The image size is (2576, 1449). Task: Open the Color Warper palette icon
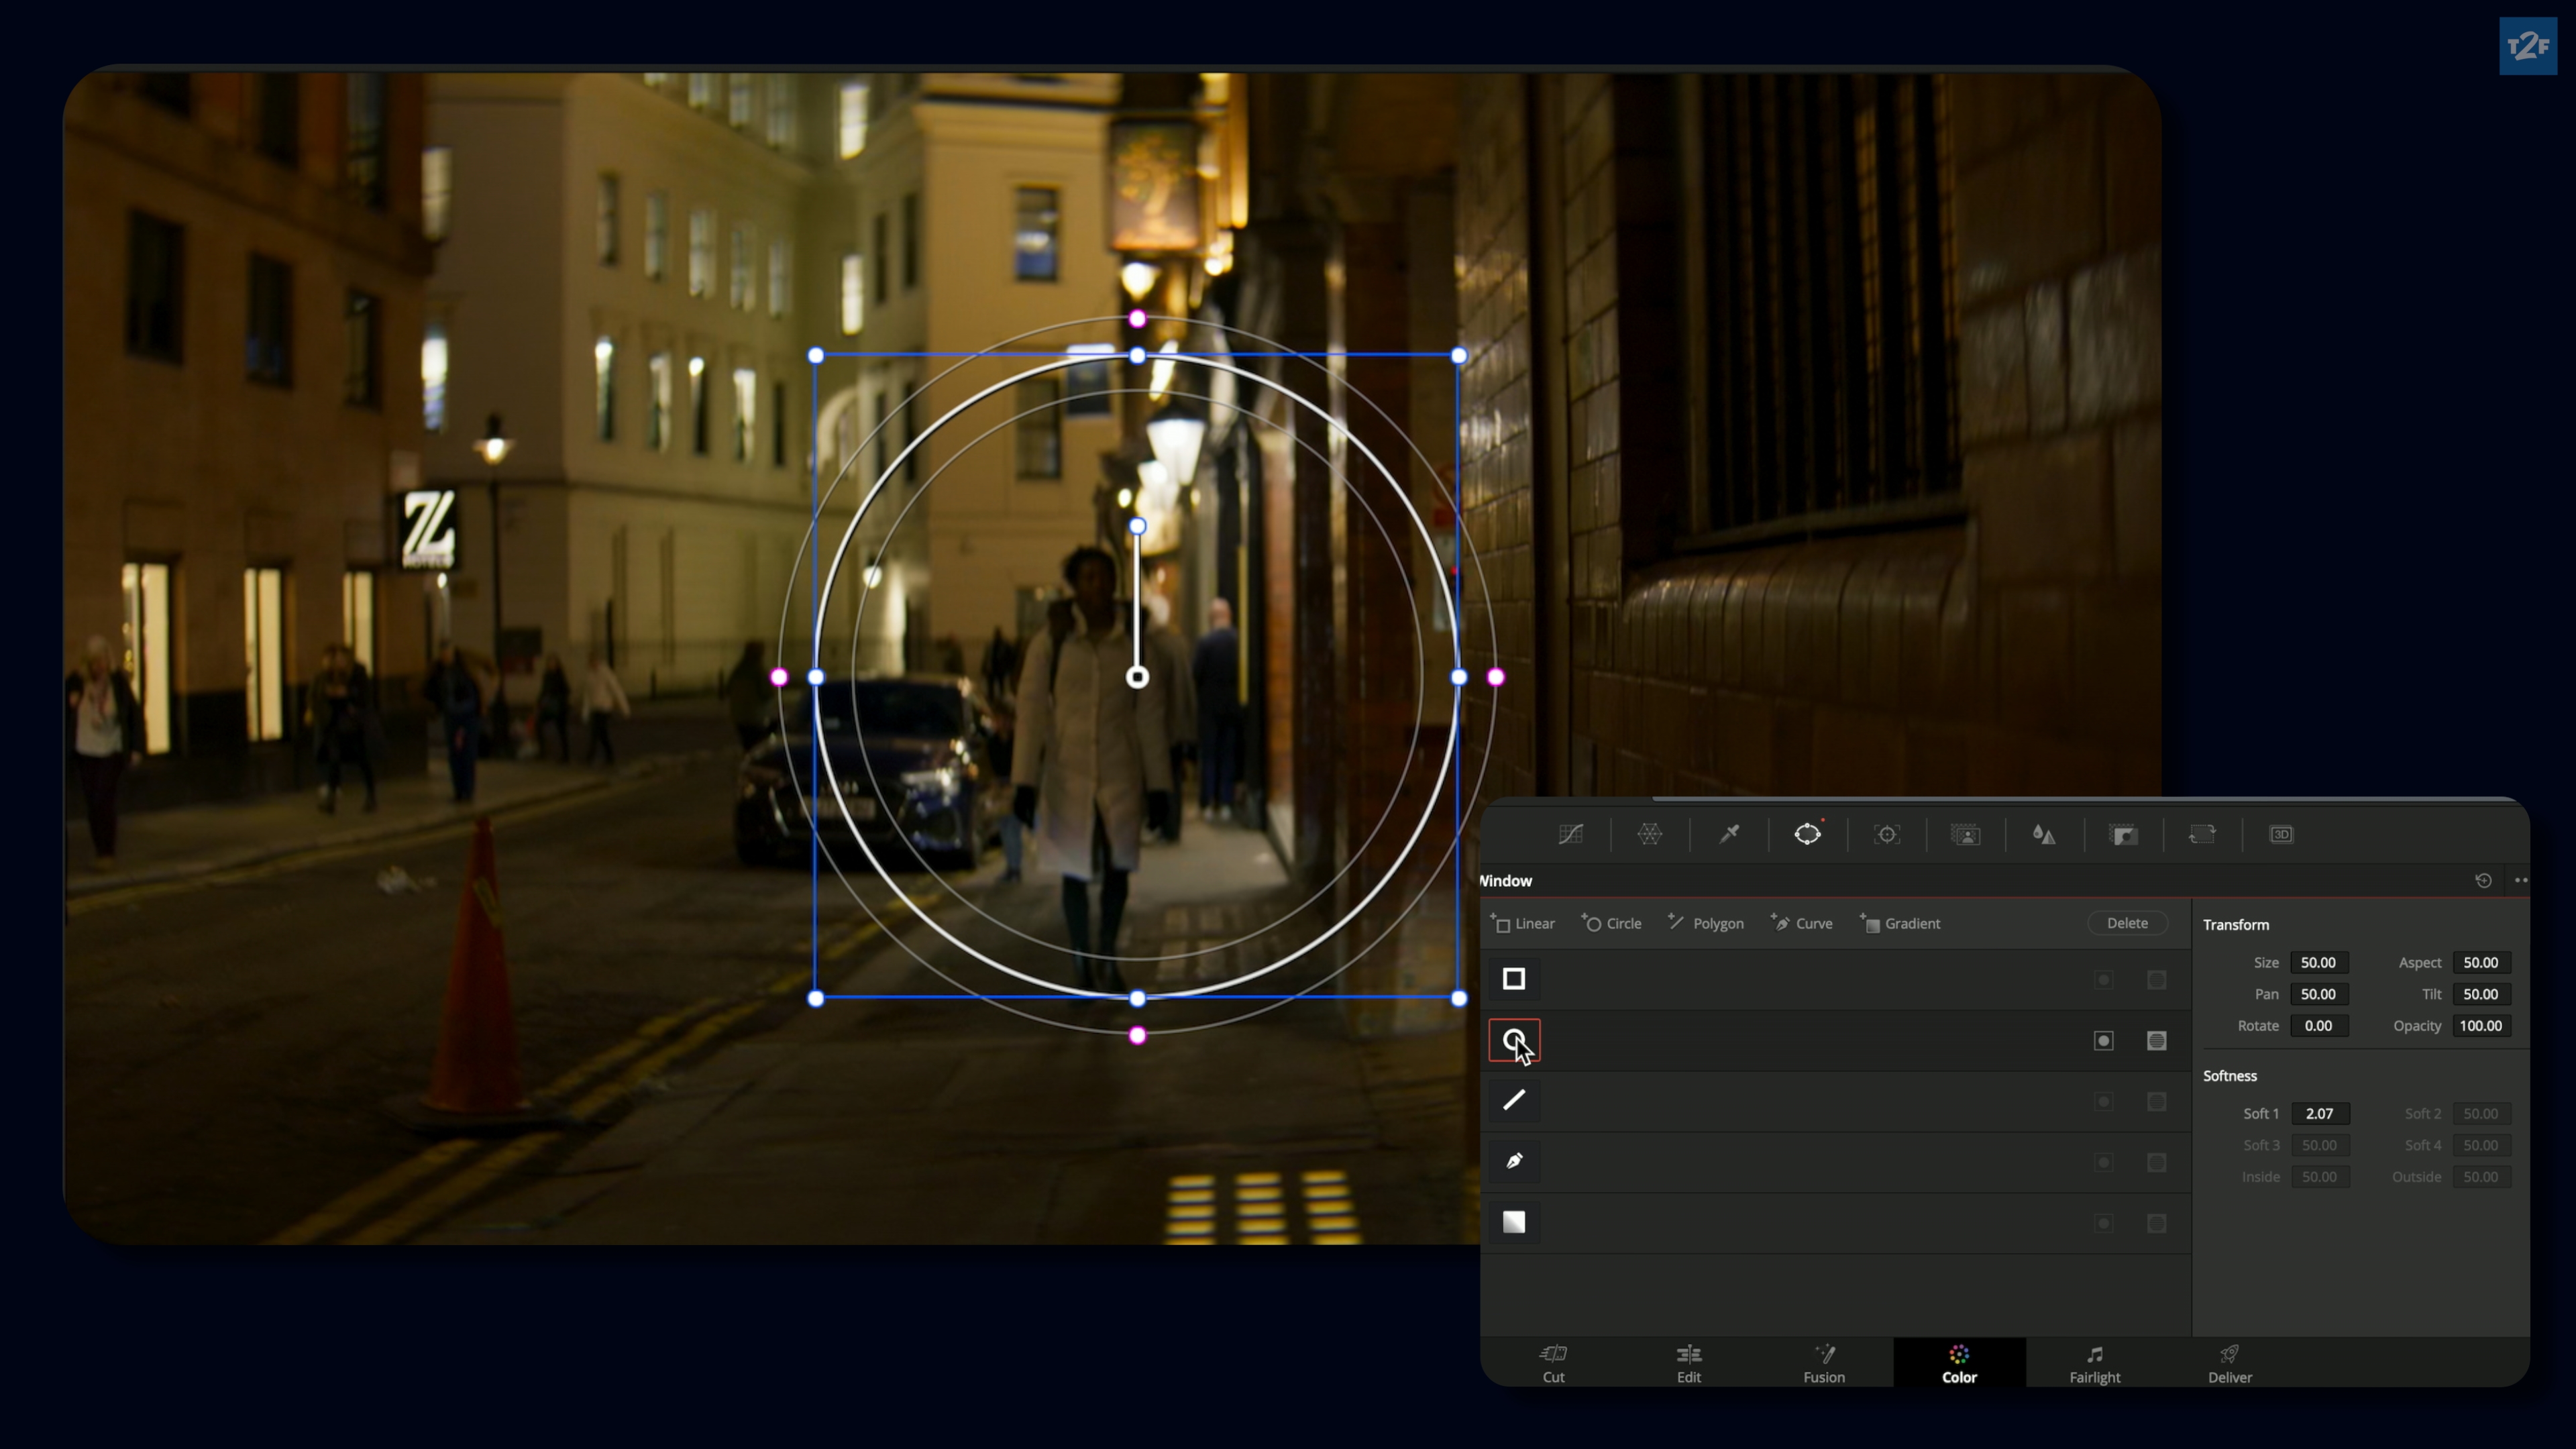coord(1650,834)
